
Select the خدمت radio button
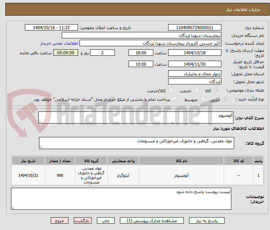coord(197,90)
